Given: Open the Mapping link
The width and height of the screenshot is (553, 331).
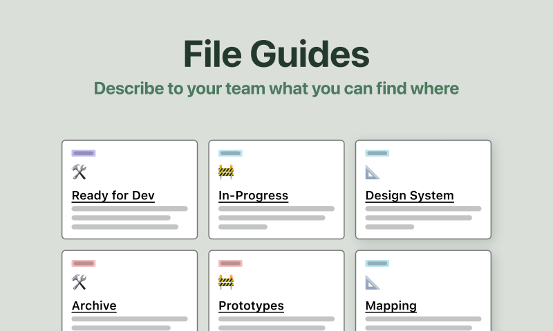Looking at the screenshot, I should (391, 305).
